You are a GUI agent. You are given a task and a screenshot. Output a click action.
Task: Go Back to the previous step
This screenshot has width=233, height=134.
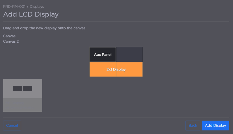193,125
